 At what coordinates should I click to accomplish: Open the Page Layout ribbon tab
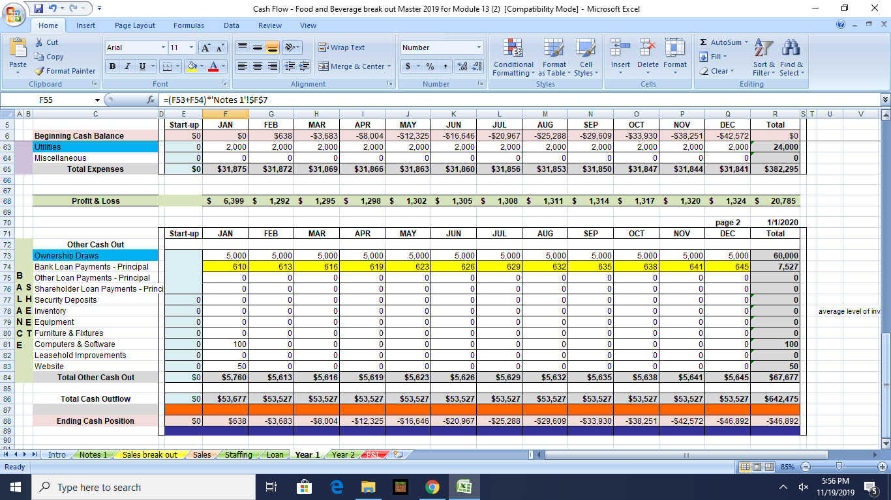pyautogui.click(x=135, y=25)
